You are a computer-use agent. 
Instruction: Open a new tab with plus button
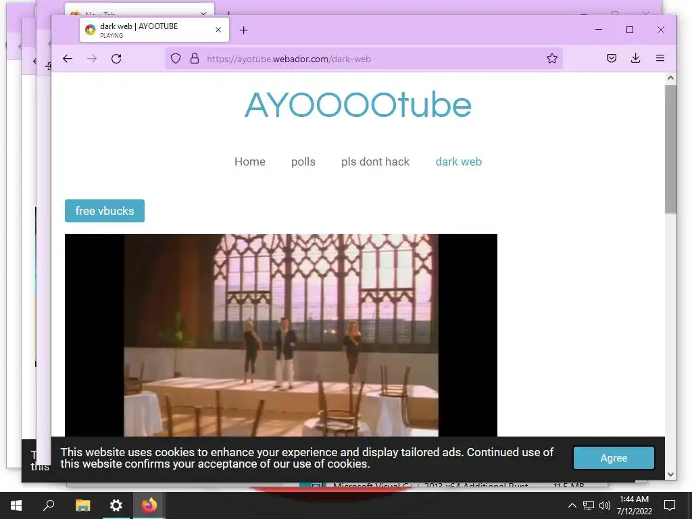pos(243,30)
